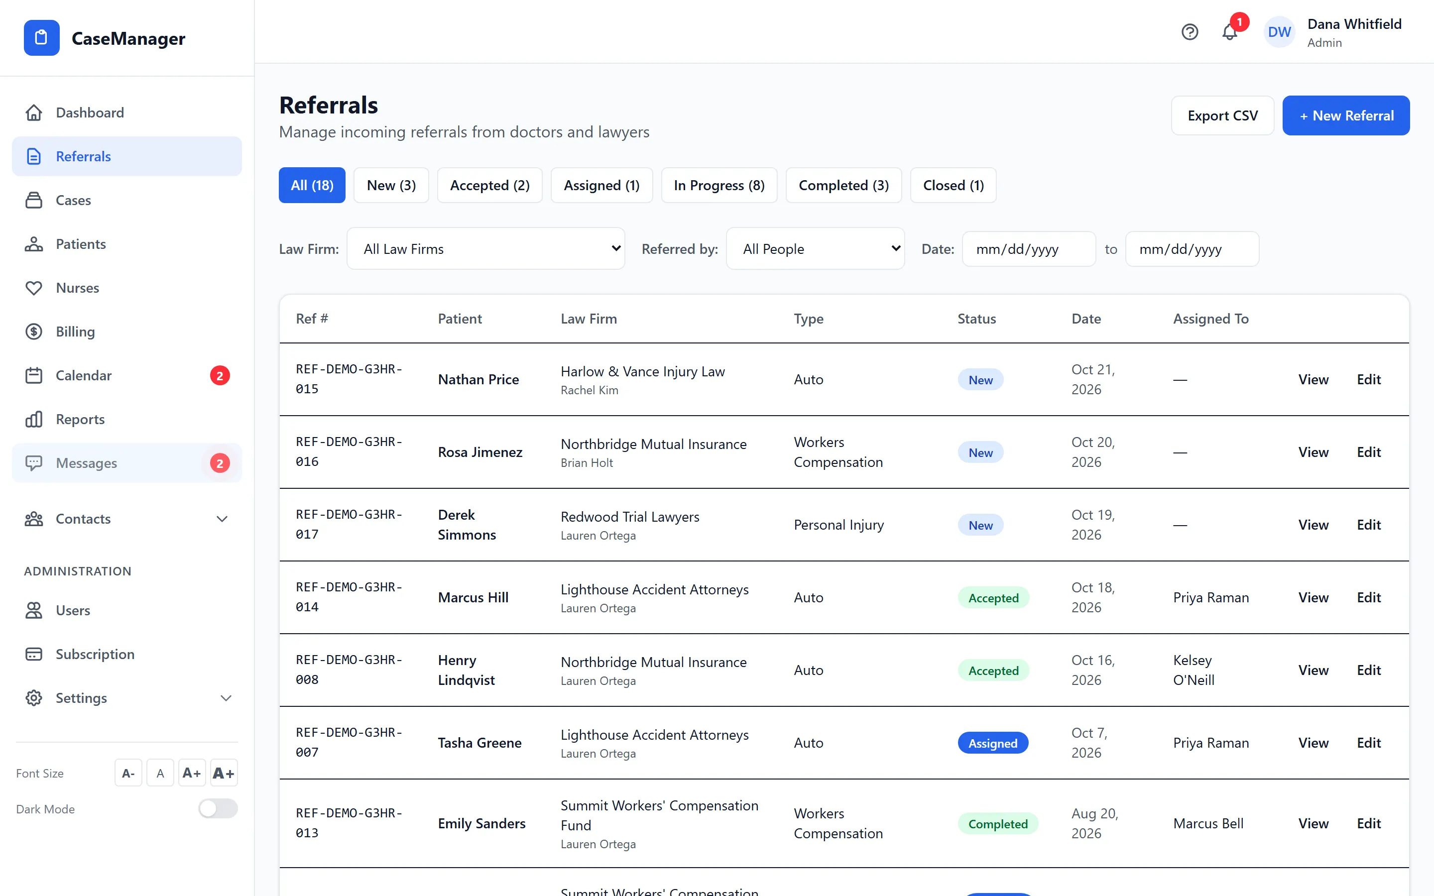Viewport: 1434px width, 896px height.
Task: Click the end date input field
Action: point(1192,249)
